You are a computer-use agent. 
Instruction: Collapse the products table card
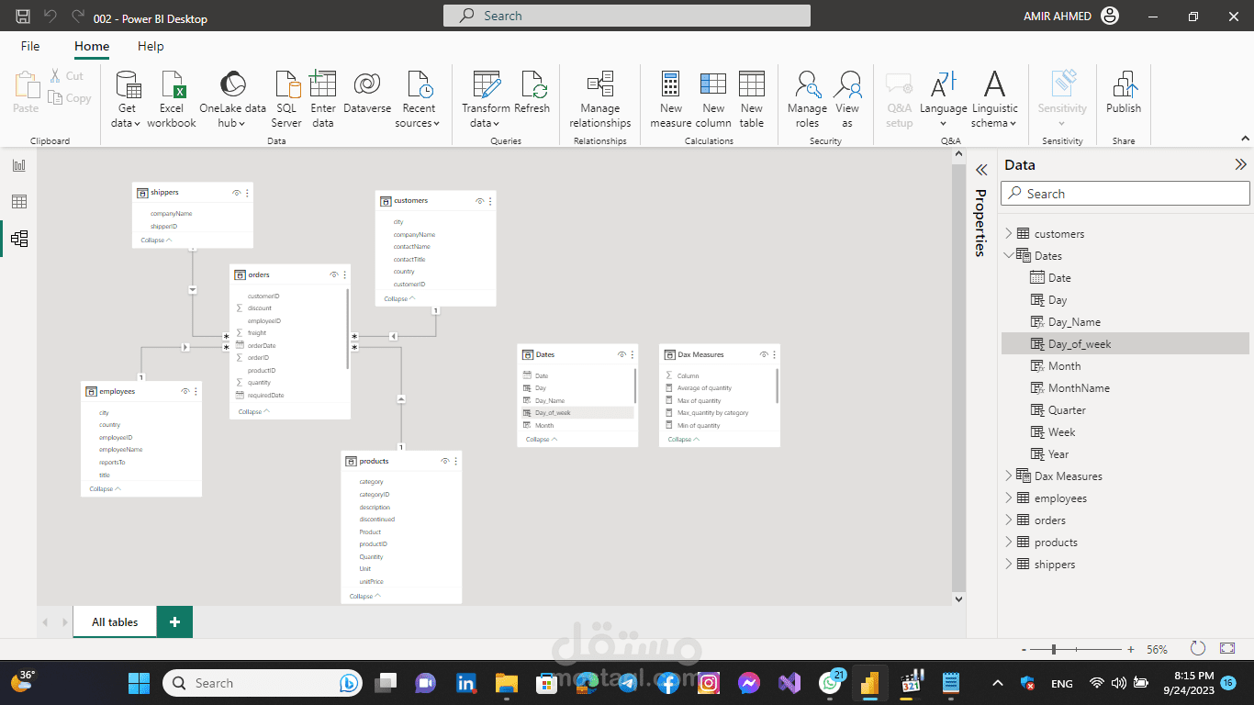pos(364,597)
